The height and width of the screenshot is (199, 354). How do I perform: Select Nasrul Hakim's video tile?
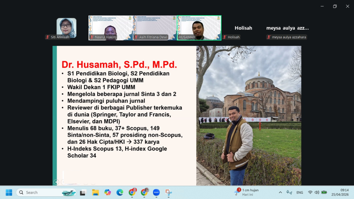pos(111,28)
